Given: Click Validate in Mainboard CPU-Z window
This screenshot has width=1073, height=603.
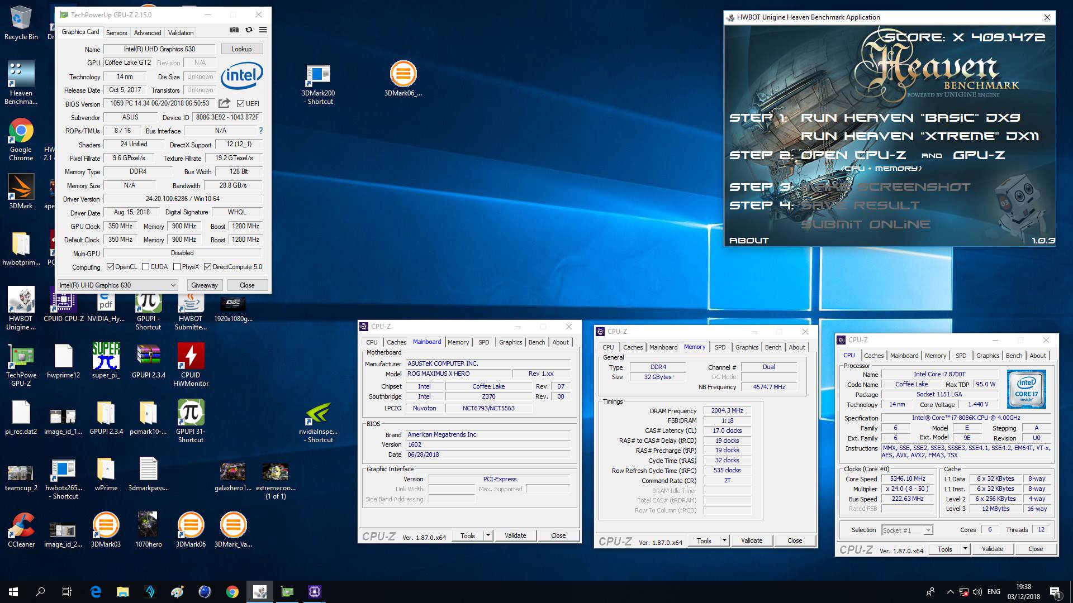Looking at the screenshot, I should (515, 535).
